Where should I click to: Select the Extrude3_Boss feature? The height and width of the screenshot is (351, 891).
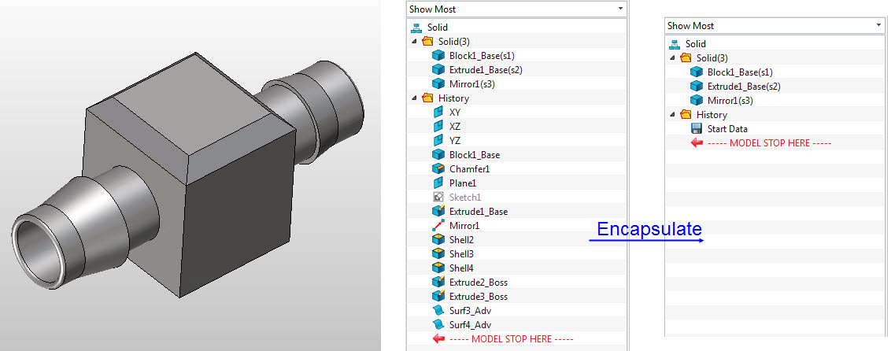479,297
